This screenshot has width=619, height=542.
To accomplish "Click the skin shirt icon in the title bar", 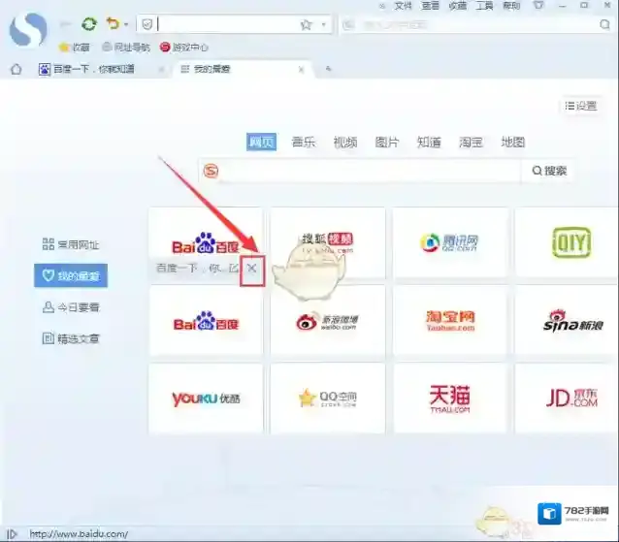I will coord(538,5).
